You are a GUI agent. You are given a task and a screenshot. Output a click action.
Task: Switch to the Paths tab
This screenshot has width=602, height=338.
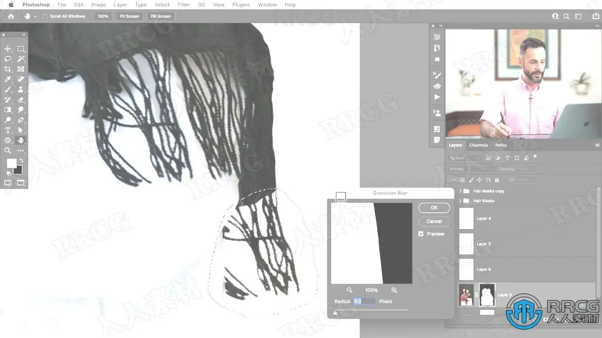[501, 145]
